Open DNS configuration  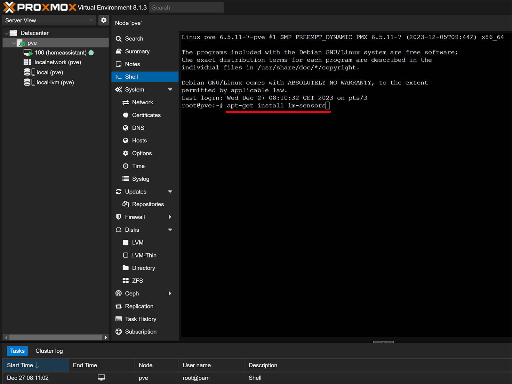(x=138, y=128)
